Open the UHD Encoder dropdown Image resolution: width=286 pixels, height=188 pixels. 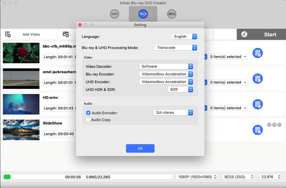point(166,82)
